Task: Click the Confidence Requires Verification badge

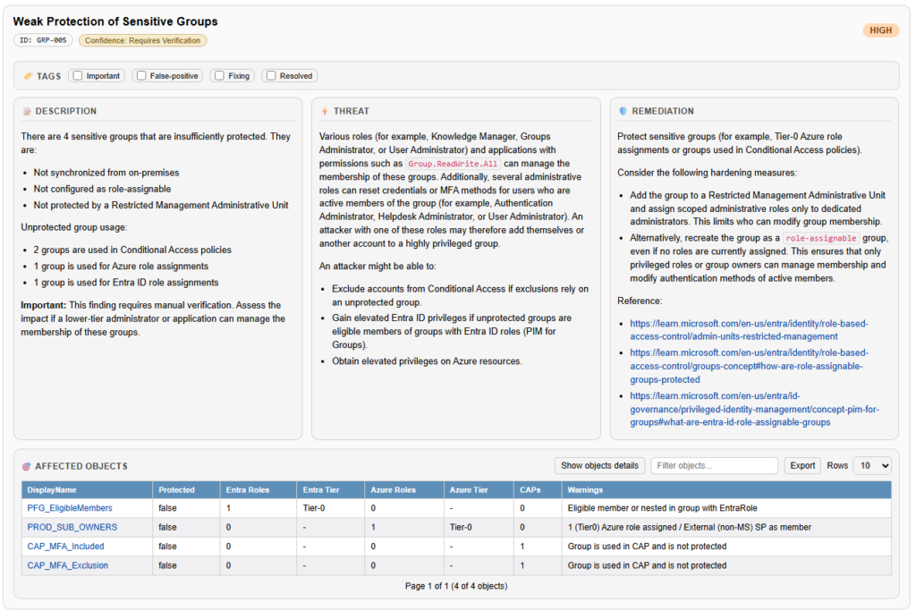Action: [143, 40]
